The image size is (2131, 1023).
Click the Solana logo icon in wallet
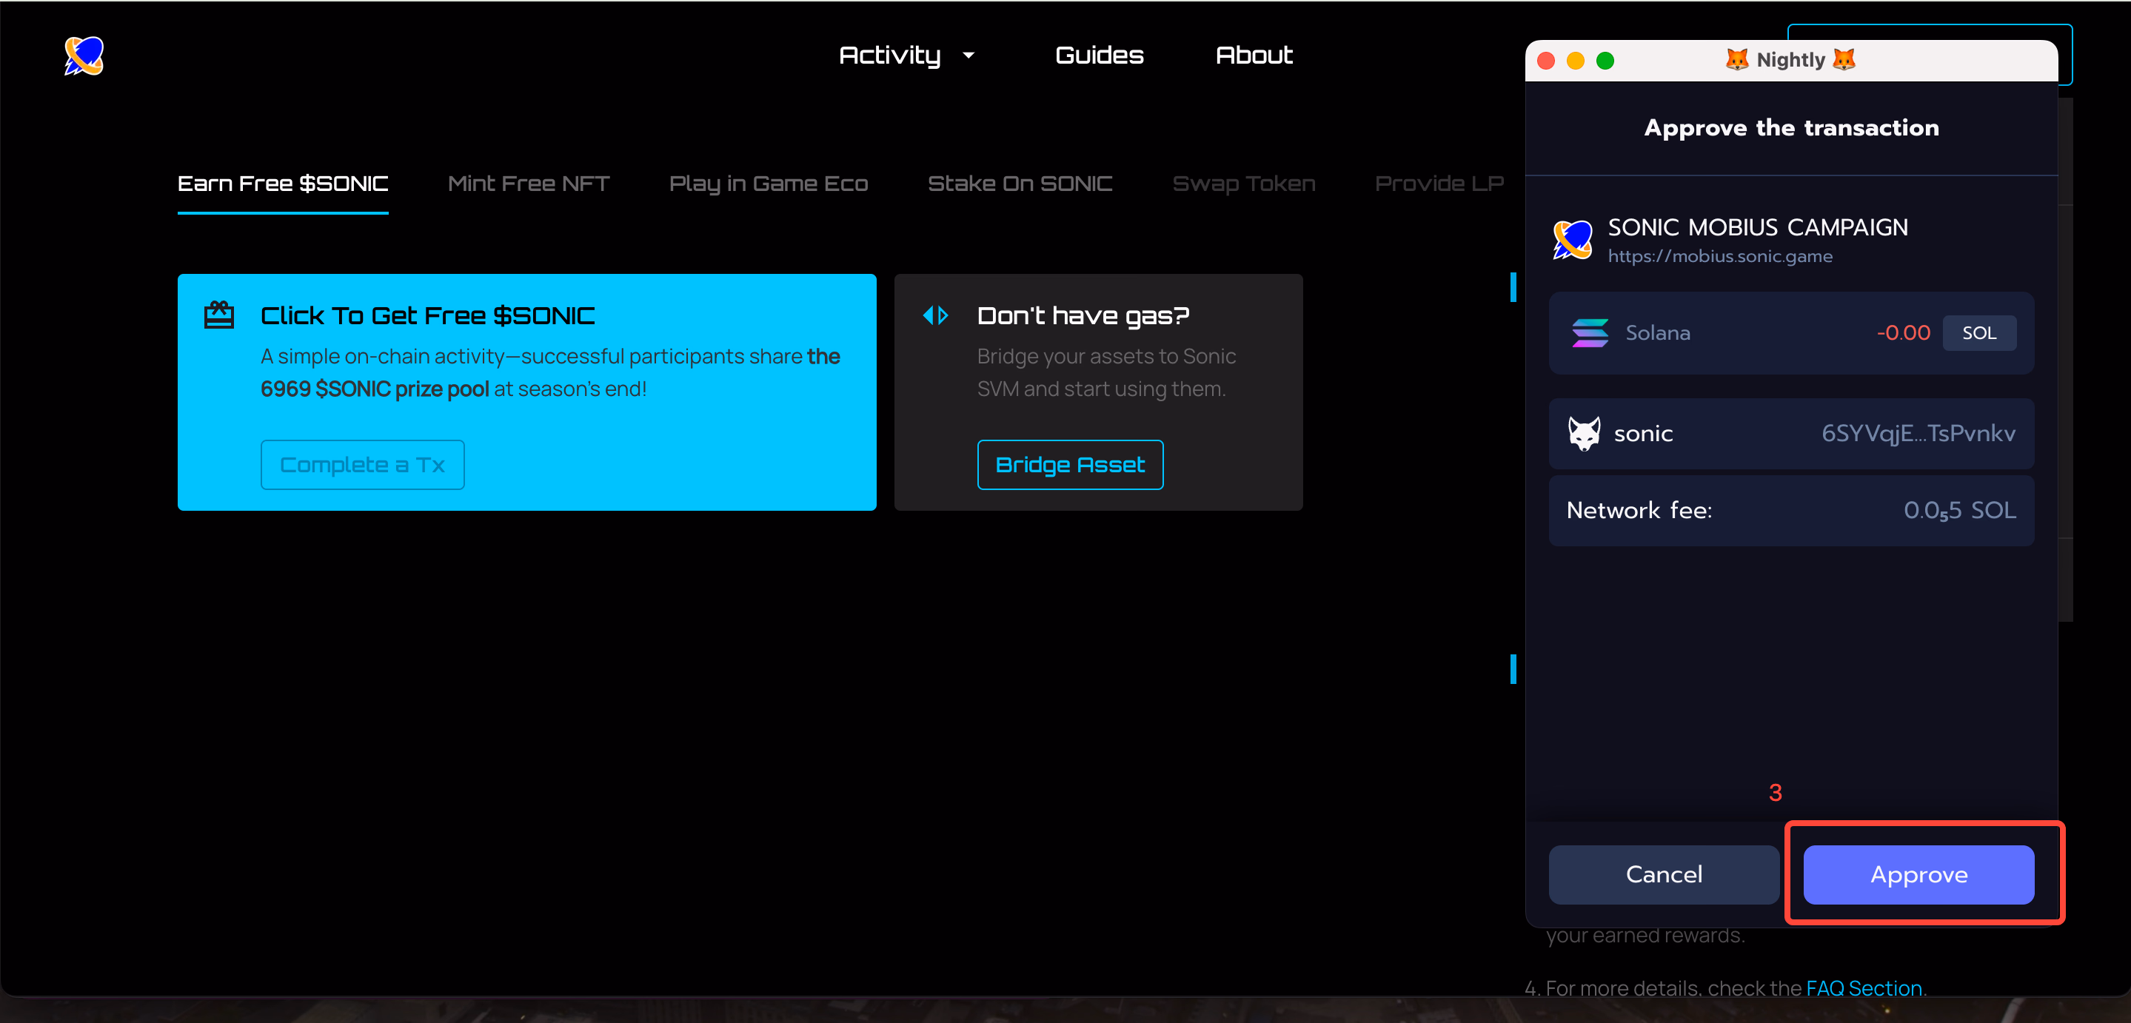(1589, 332)
